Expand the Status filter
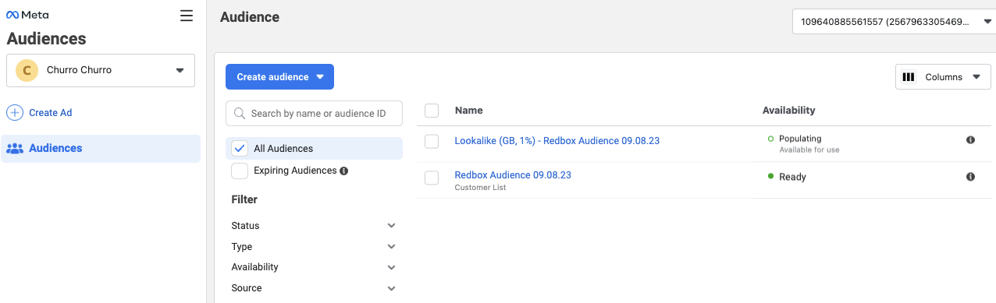The height and width of the screenshot is (303, 996). coord(315,226)
